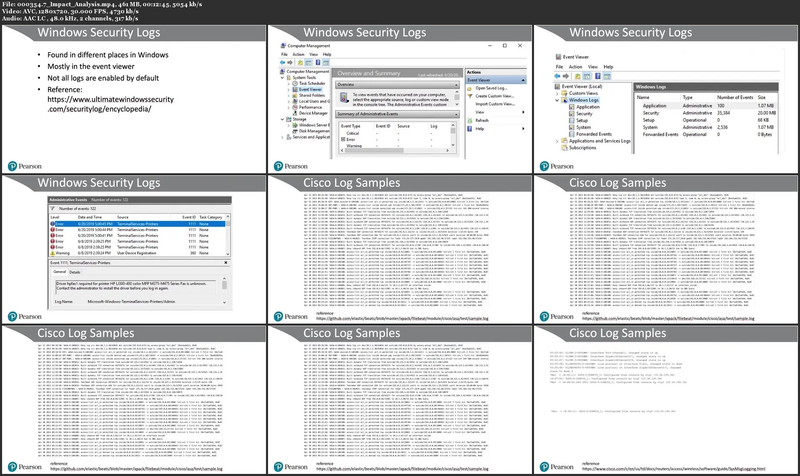The width and height of the screenshot is (800, 476).
Task: Click the filter funnel icon in Administrative Events
Action: coord(53,208)
